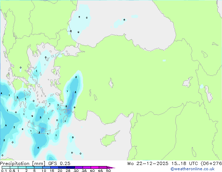Viewport: 222px width, 172px height.
Task: Click the legend label '50'
Action: (108, 171)
